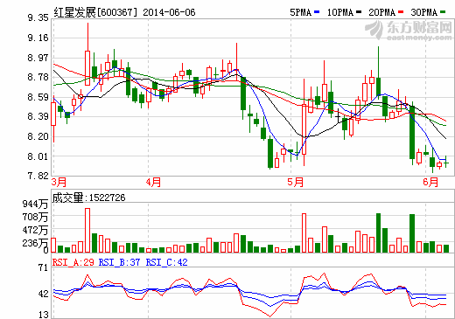Click the 71 RSI axis label
This screenshot has width=455, height=319.
pyautogui.click(x=43, y=267)
